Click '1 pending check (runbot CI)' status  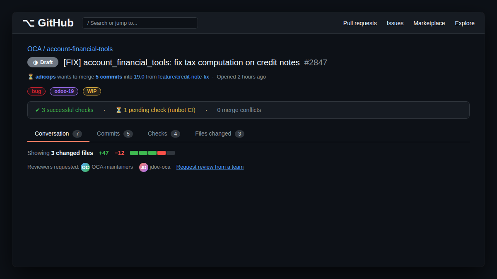155,110
